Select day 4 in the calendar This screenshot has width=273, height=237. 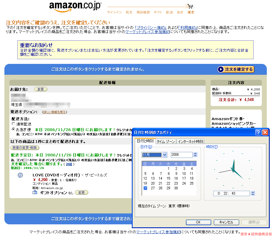click(x=192, y=168)
